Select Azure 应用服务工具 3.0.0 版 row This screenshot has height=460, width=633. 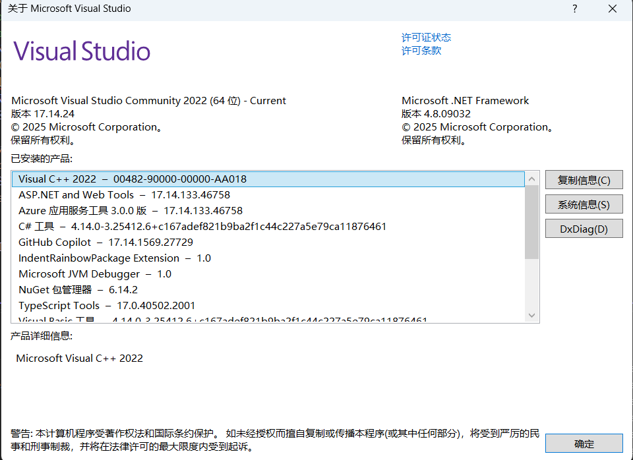point(268,211)
